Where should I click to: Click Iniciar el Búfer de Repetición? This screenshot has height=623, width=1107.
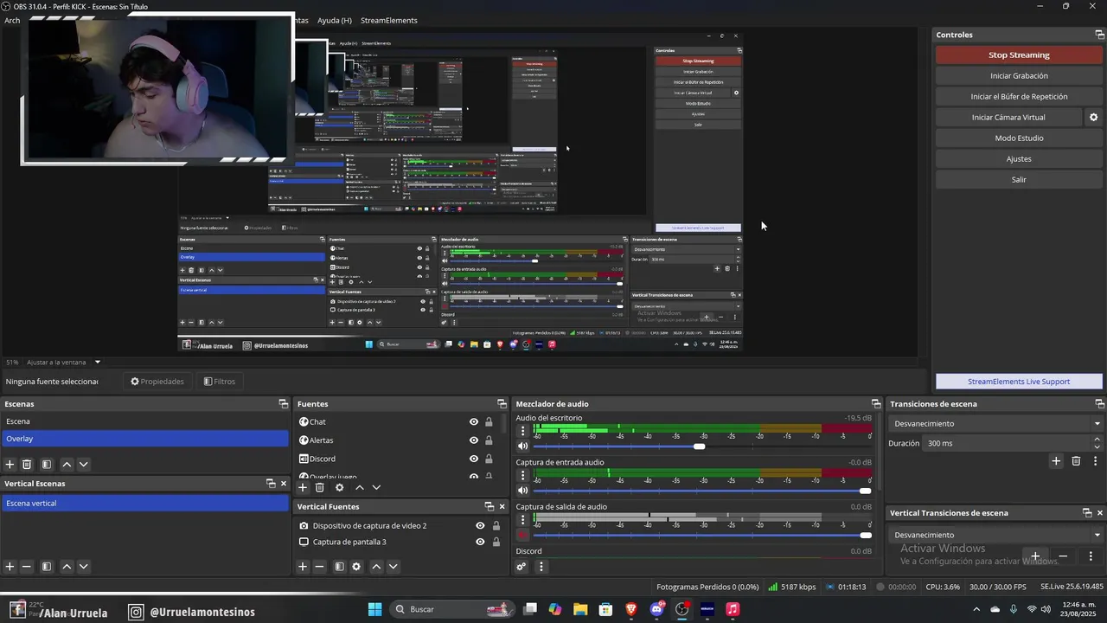(1019, 97)
